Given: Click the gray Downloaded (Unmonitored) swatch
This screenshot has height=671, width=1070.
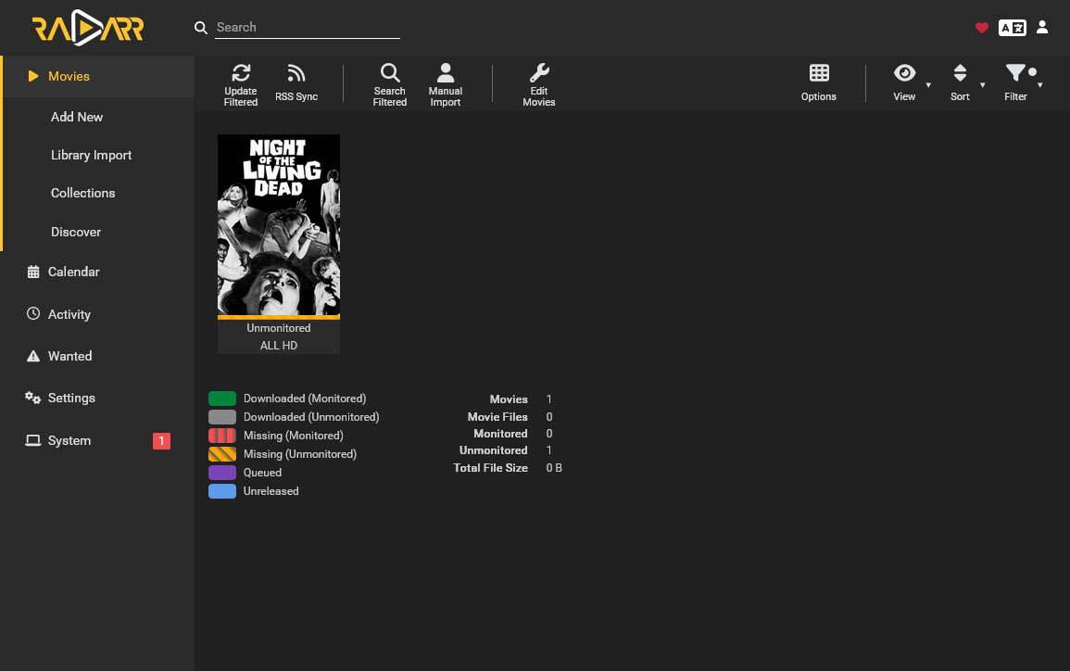Looking at the screenshot, I should (x=221, y=417).
